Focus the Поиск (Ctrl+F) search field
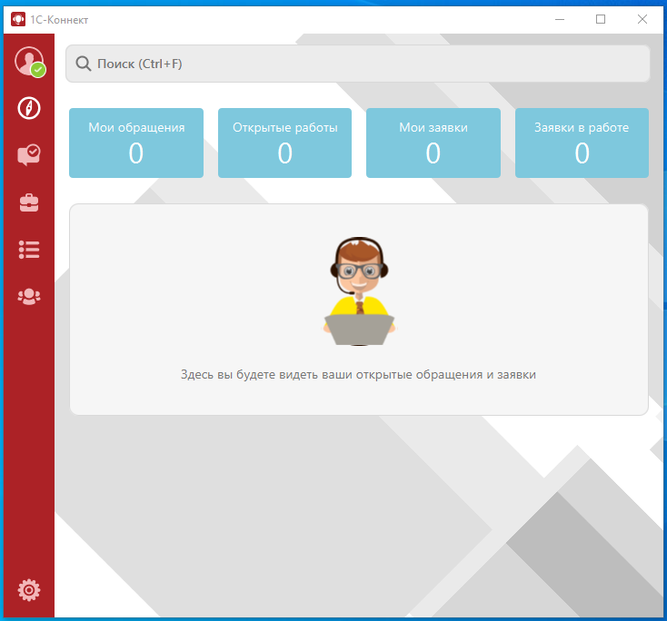The width and height of the screenshot is (667, 621). tap(363, 64)
